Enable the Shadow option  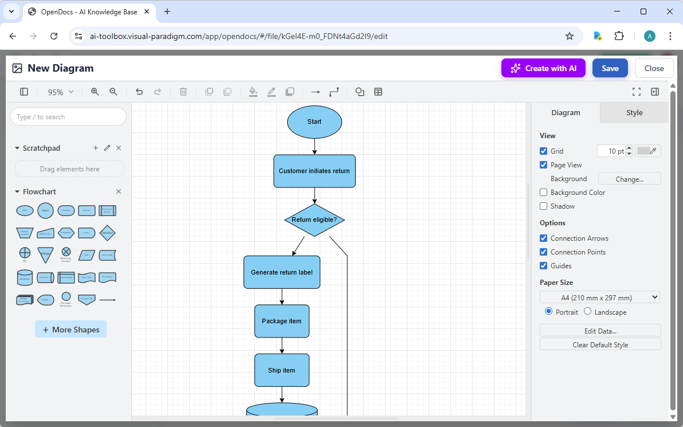(543, 206)
